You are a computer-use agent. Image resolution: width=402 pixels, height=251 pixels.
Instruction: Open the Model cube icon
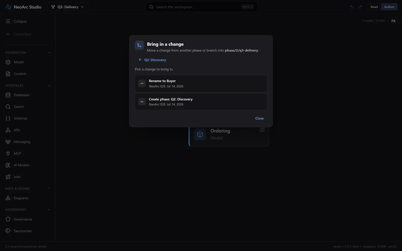8,62
